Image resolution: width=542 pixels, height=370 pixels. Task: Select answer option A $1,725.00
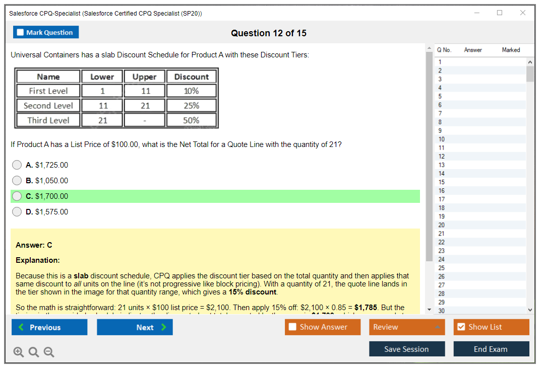coord(17,165)
